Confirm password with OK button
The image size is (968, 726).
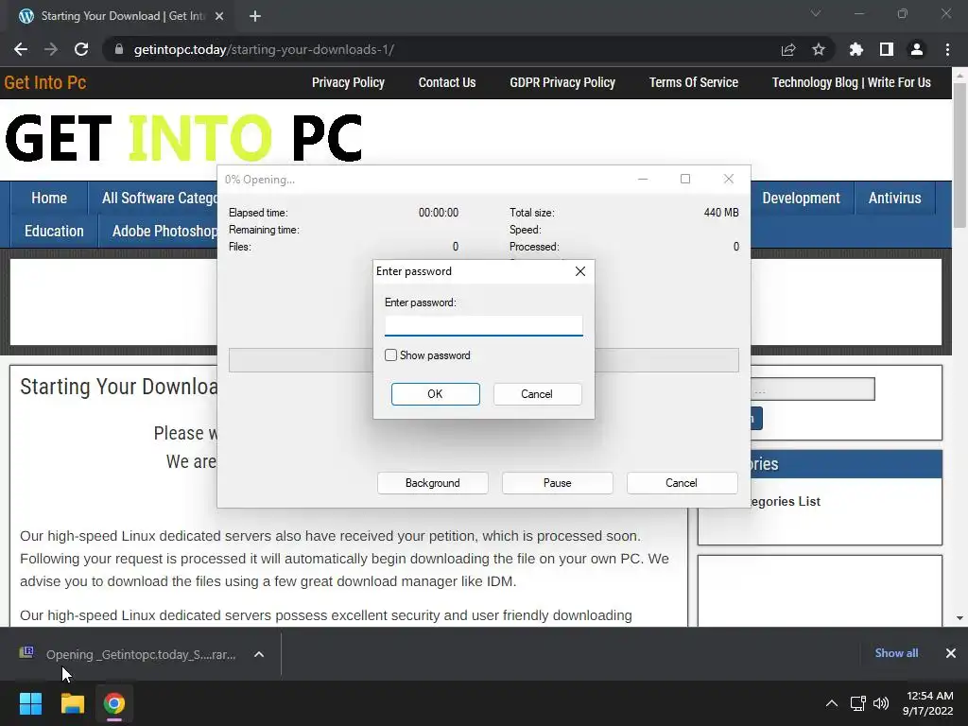pos(435,394)
